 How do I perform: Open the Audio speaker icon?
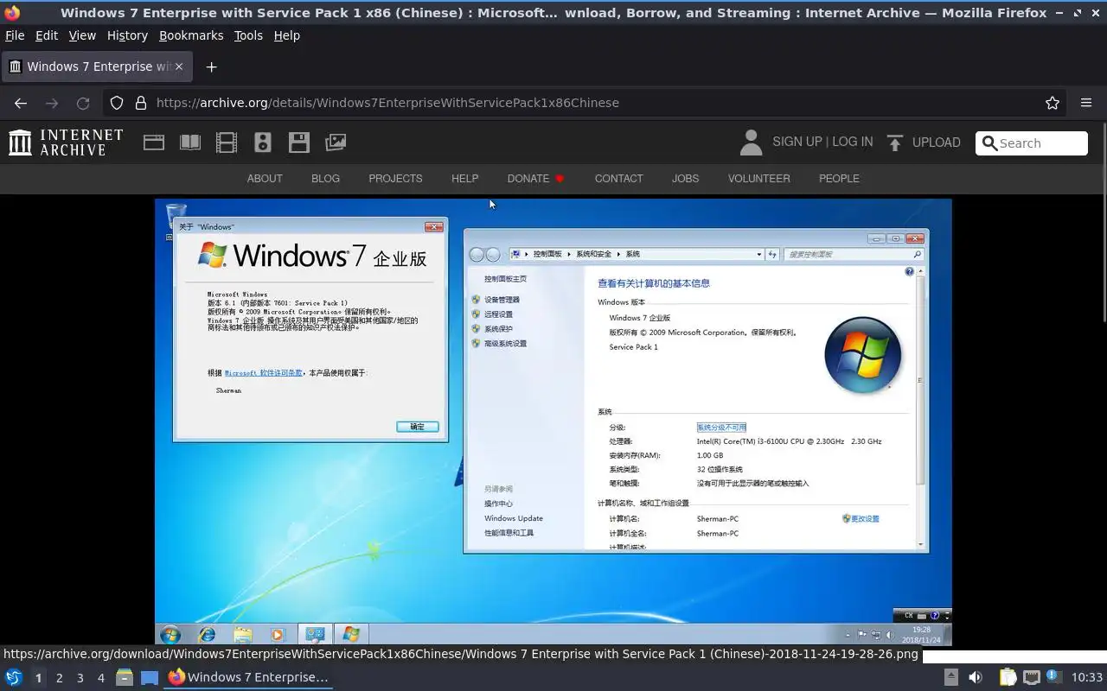[x=263, y=143]
